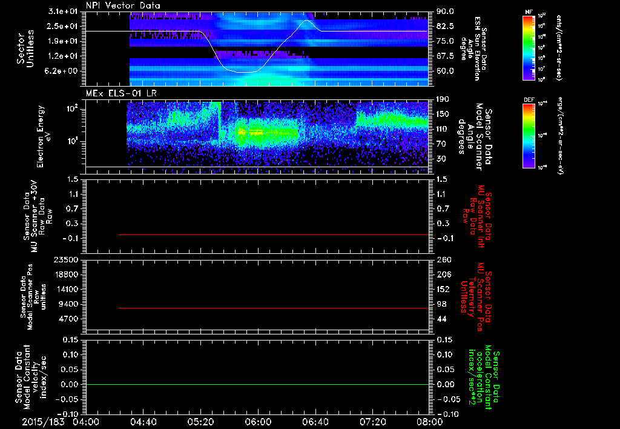
Task: Click the 206 telemetry tick value
Action: [444, 274]
